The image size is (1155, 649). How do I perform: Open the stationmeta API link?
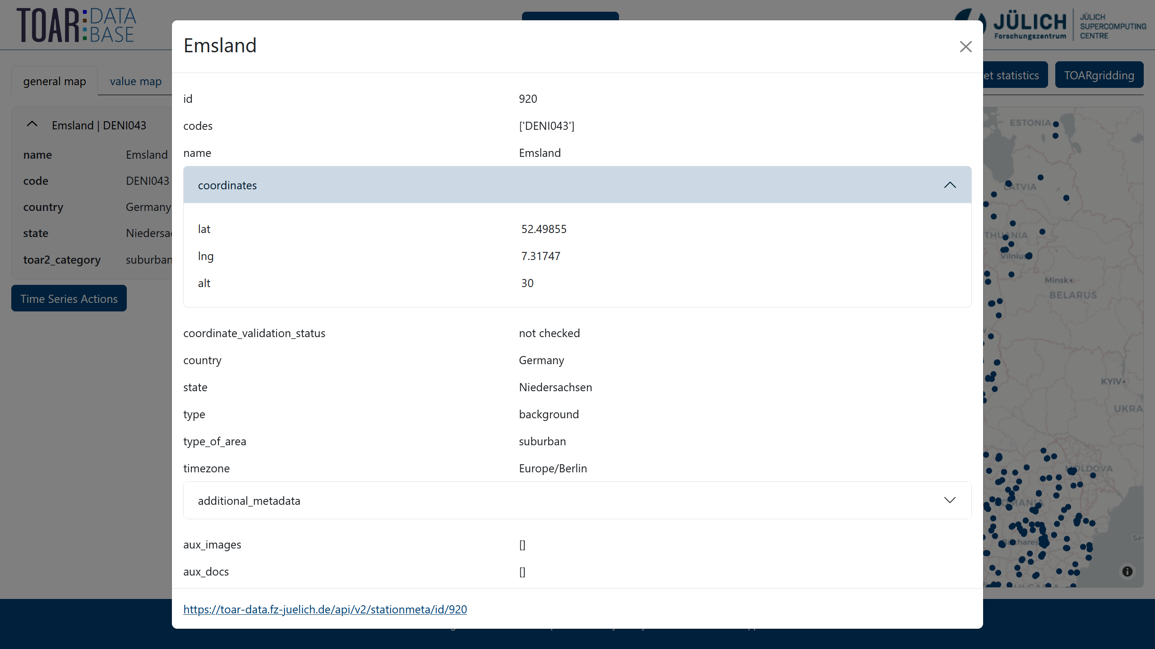[x=325, y=609]
